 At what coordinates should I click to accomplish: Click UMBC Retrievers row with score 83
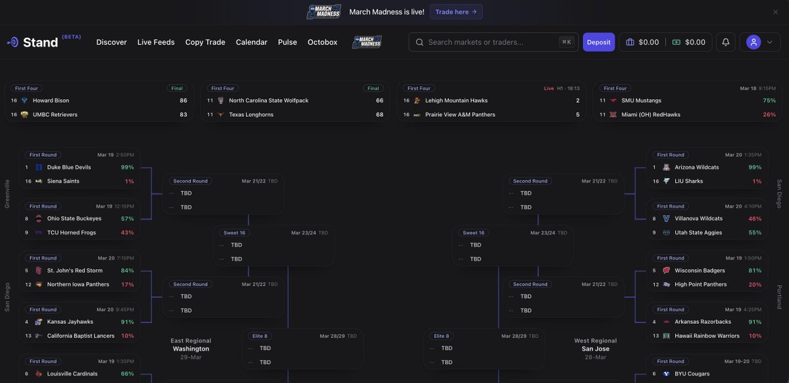click(99, 114)
